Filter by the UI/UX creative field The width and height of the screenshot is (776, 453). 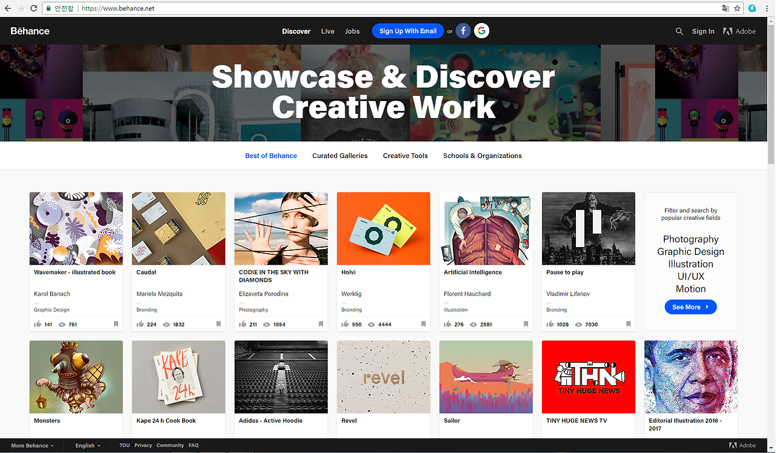coord(691,276)
